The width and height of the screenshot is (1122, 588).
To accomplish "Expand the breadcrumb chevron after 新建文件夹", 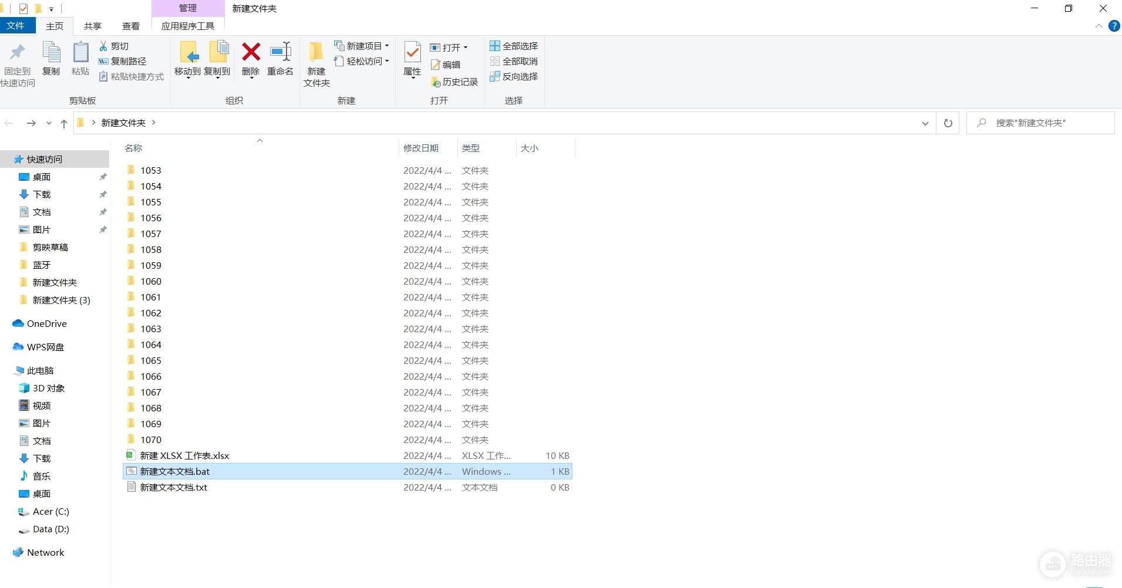I will tap(154, 123).
